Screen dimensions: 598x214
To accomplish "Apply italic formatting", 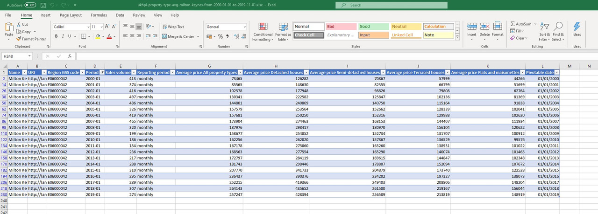I will [x=63, y=36].
